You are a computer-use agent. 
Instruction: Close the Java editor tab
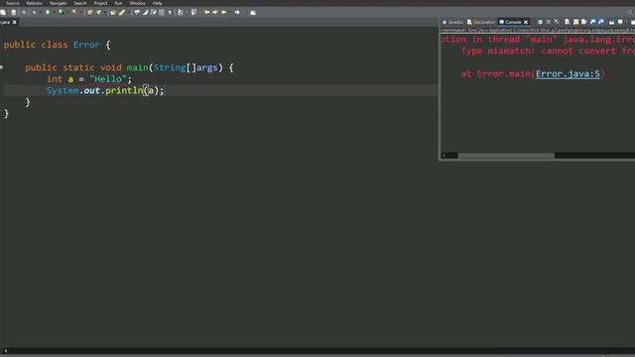point(14,22)
